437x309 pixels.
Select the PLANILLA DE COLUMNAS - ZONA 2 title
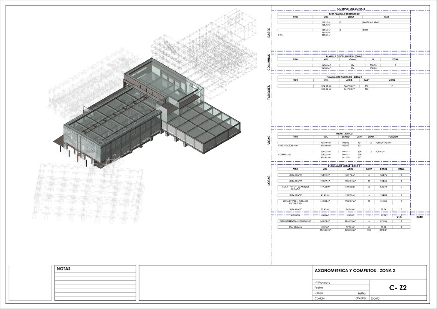point(344,56)
